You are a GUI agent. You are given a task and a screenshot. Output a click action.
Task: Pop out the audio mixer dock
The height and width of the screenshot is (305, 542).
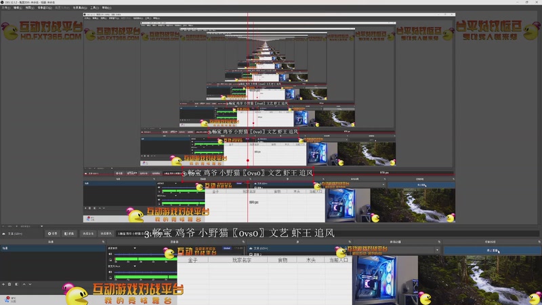(x=243, y=242)
